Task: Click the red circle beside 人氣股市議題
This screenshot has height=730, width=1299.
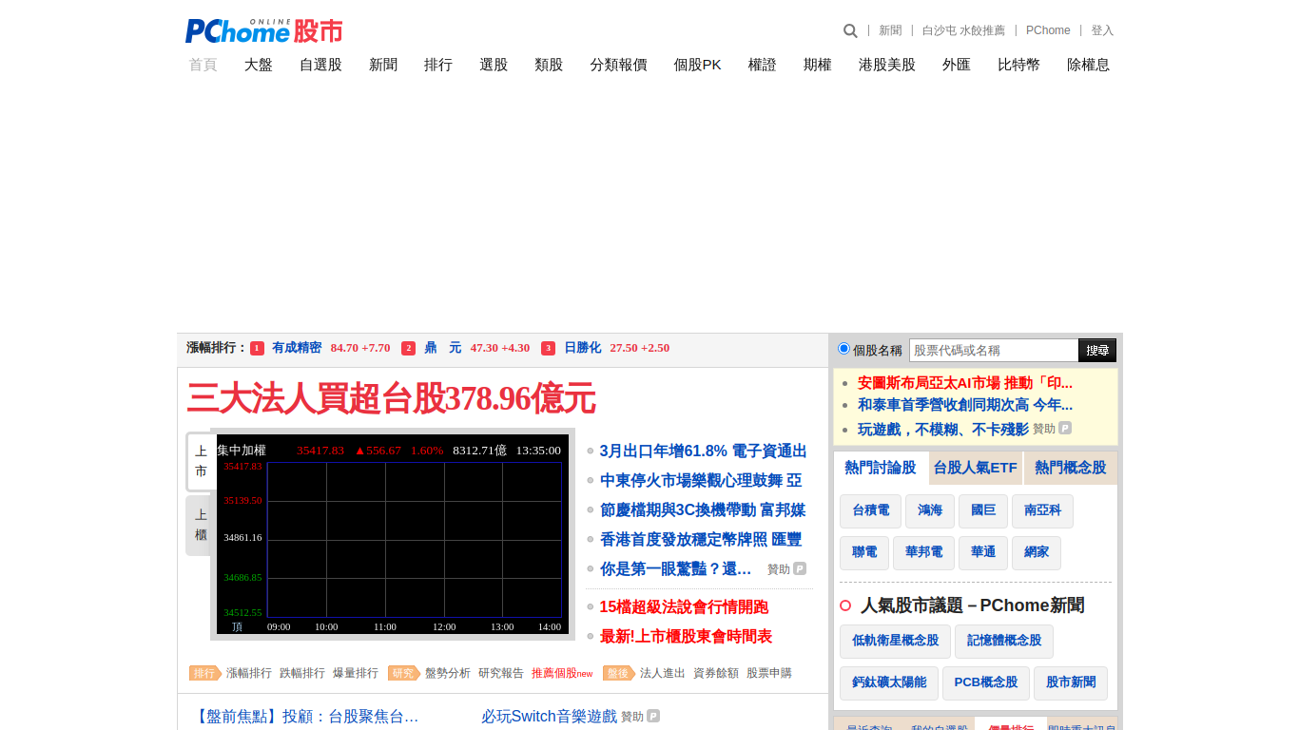Action: click(845, 605)
